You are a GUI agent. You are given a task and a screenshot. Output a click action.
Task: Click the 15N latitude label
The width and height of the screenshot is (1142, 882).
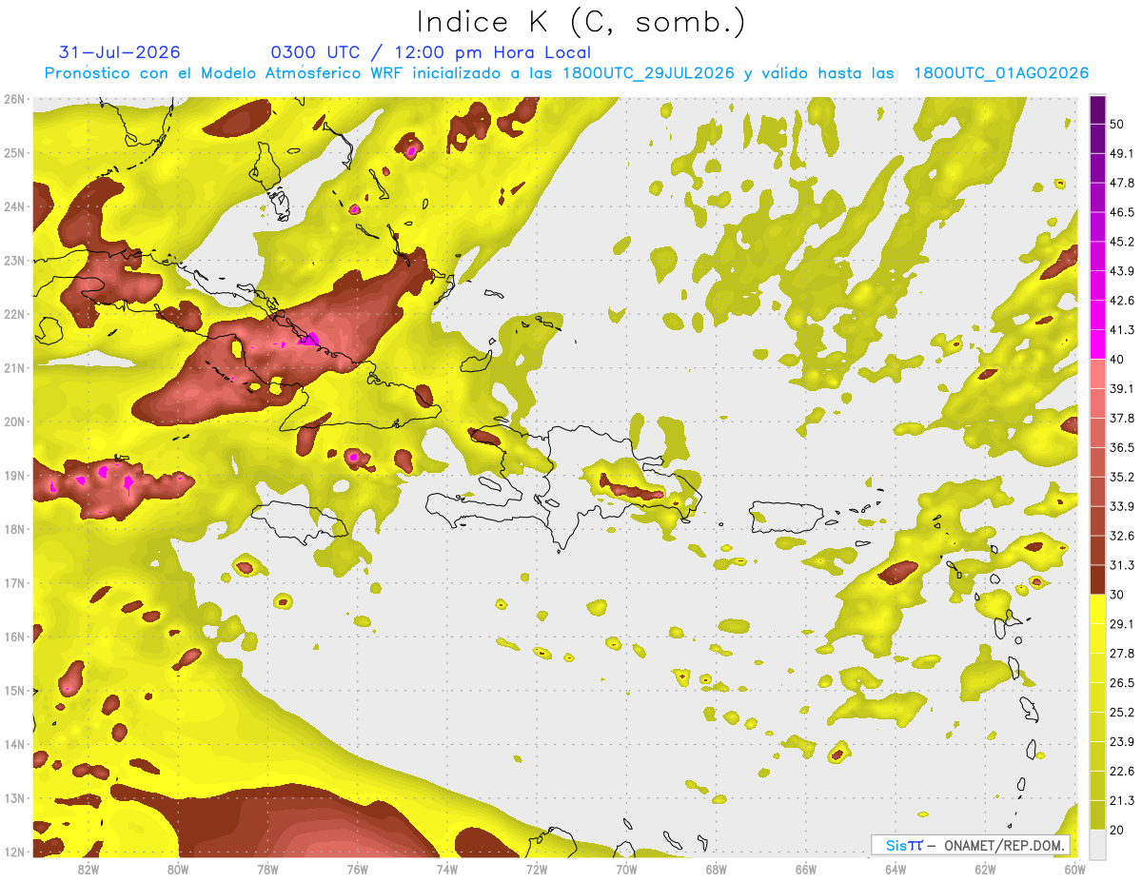(14, 691)
